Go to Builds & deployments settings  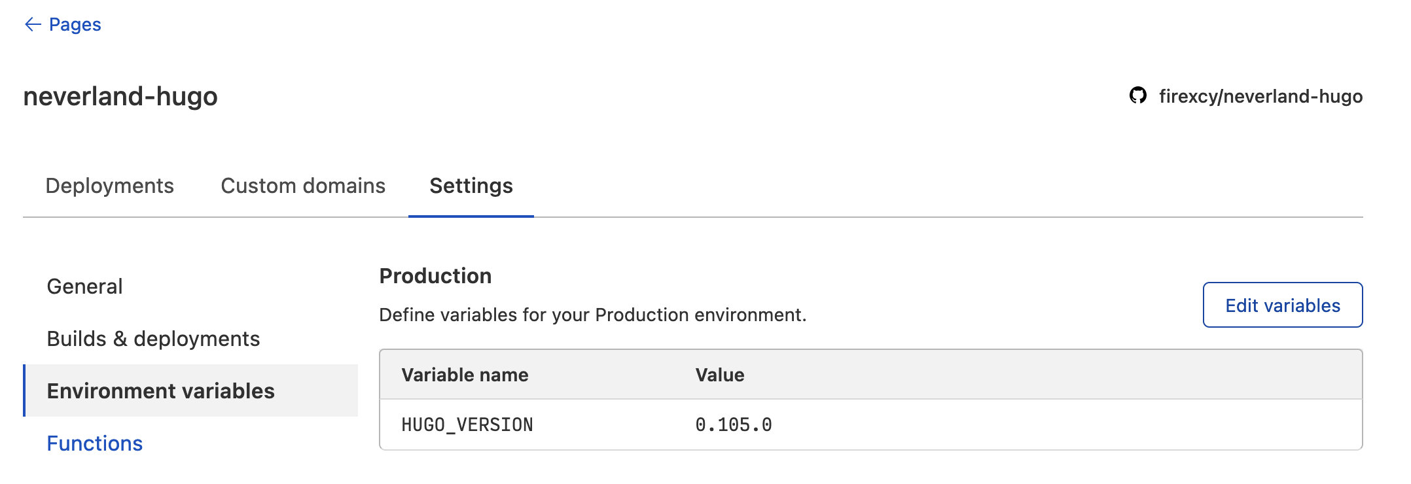click(153, 339)
